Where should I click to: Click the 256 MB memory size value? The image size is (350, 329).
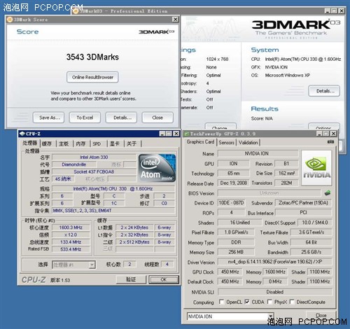(x=236, y=252)
